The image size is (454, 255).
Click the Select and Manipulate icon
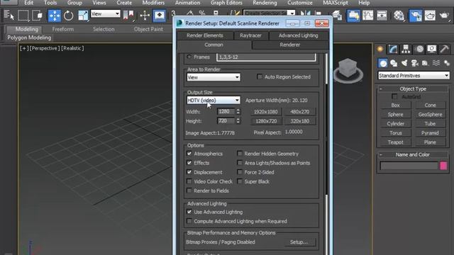(x=145, y=15)
